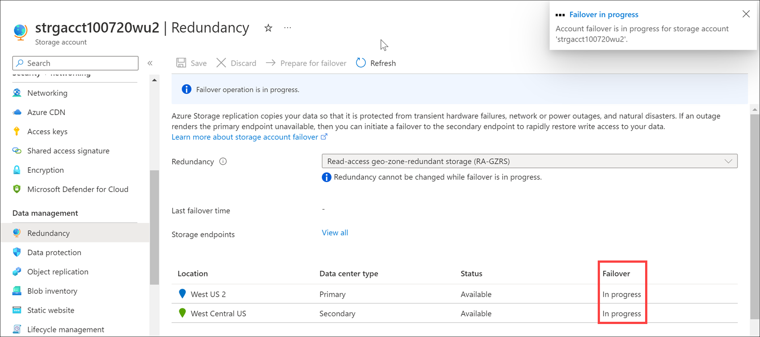Click the search magnifier icon
This screenshot has width=760, height=337.
coord(20,63)
